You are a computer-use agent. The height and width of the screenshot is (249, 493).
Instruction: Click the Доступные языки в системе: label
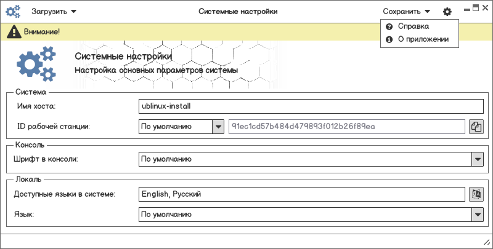tap(65, 194)
